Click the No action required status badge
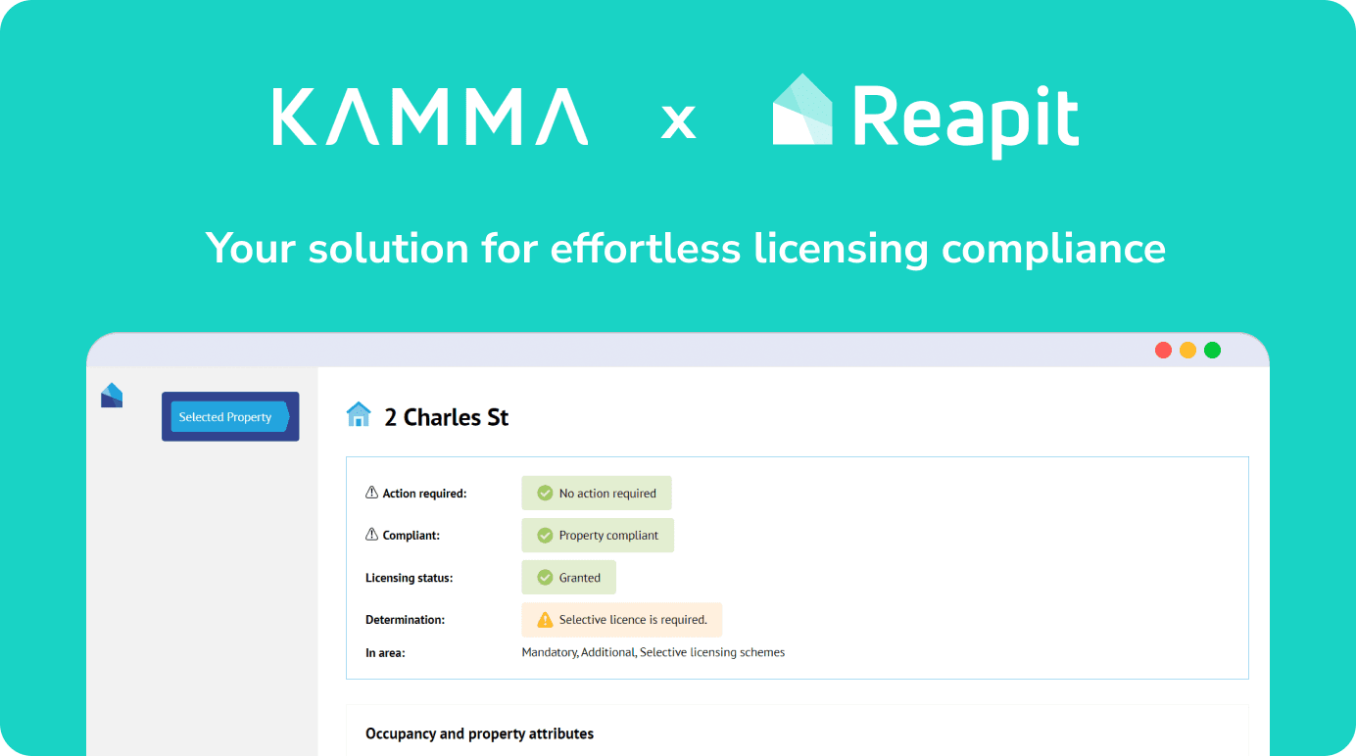Viewport: 1356px width, 756px height. 597,494
